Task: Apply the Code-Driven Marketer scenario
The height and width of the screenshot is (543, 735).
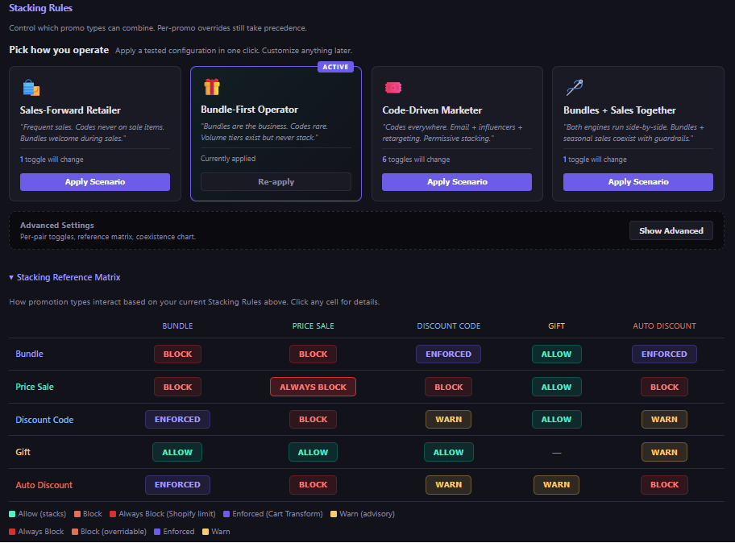Action: pyautogui.click(x=457, y=182)
